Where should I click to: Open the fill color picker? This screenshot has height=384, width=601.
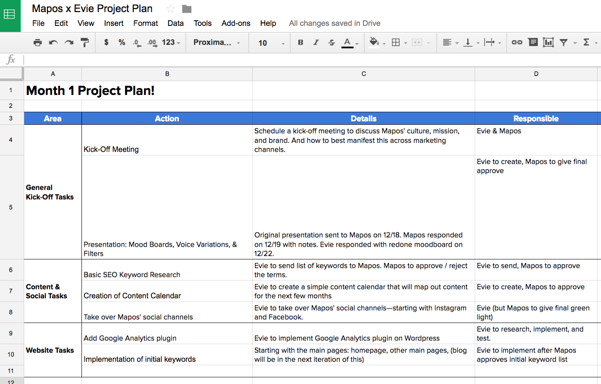pos(374,42)
